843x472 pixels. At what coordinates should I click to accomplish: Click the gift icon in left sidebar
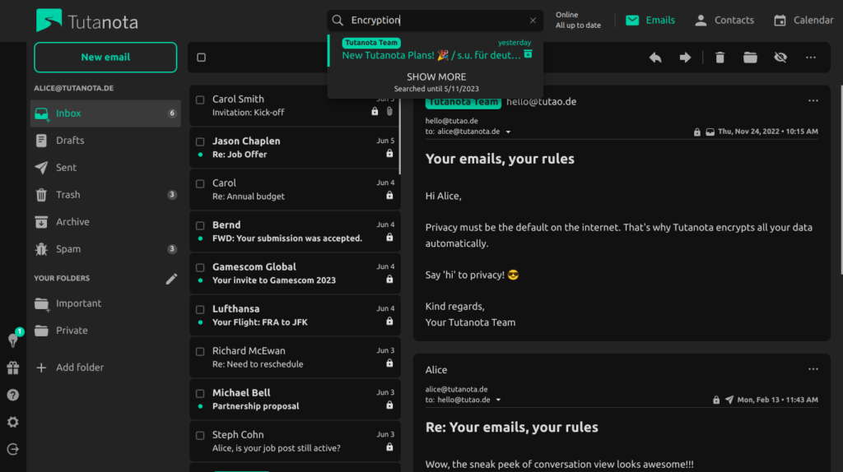click(13, 368)
